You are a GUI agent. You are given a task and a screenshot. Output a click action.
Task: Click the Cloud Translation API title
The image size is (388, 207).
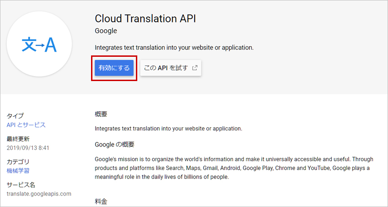pyautogui.click(x=145, y=19)
